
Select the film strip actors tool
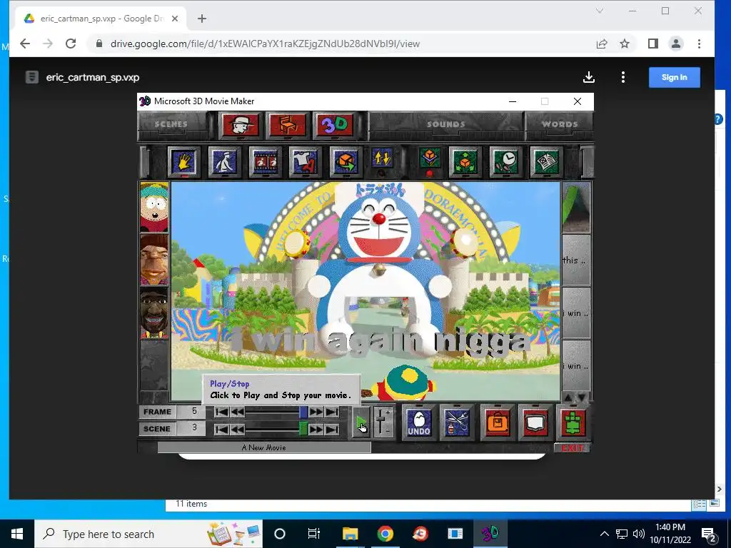point(265,162)
